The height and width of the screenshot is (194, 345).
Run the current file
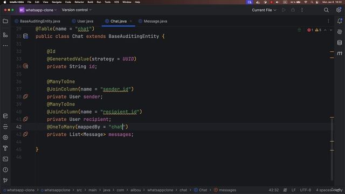pos(284,10)
